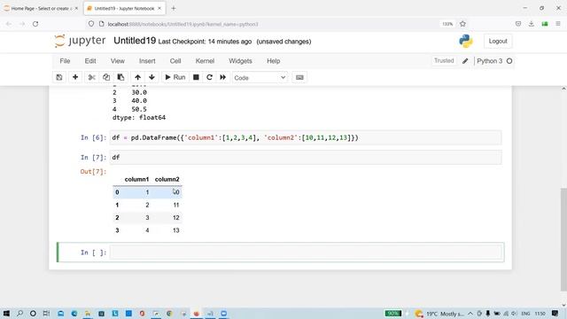Image resolution: width=567 pixels, height=319 pixels.
Task: Click the Python 3 kernel idle circle indicator
Action: coord(509,61)
